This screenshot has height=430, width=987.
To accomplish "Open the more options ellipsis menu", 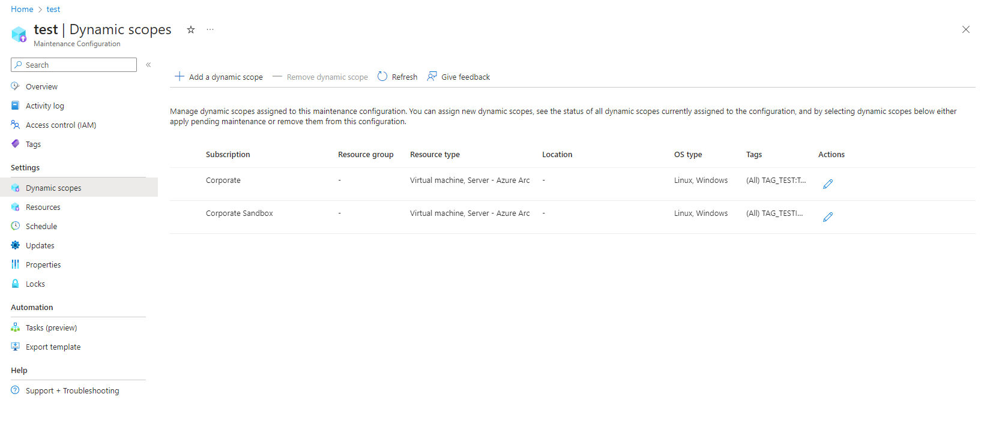I will tap(210, 29).
